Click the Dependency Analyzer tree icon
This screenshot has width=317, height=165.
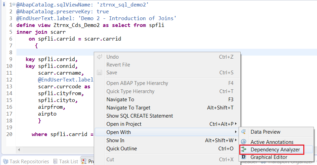244,150
